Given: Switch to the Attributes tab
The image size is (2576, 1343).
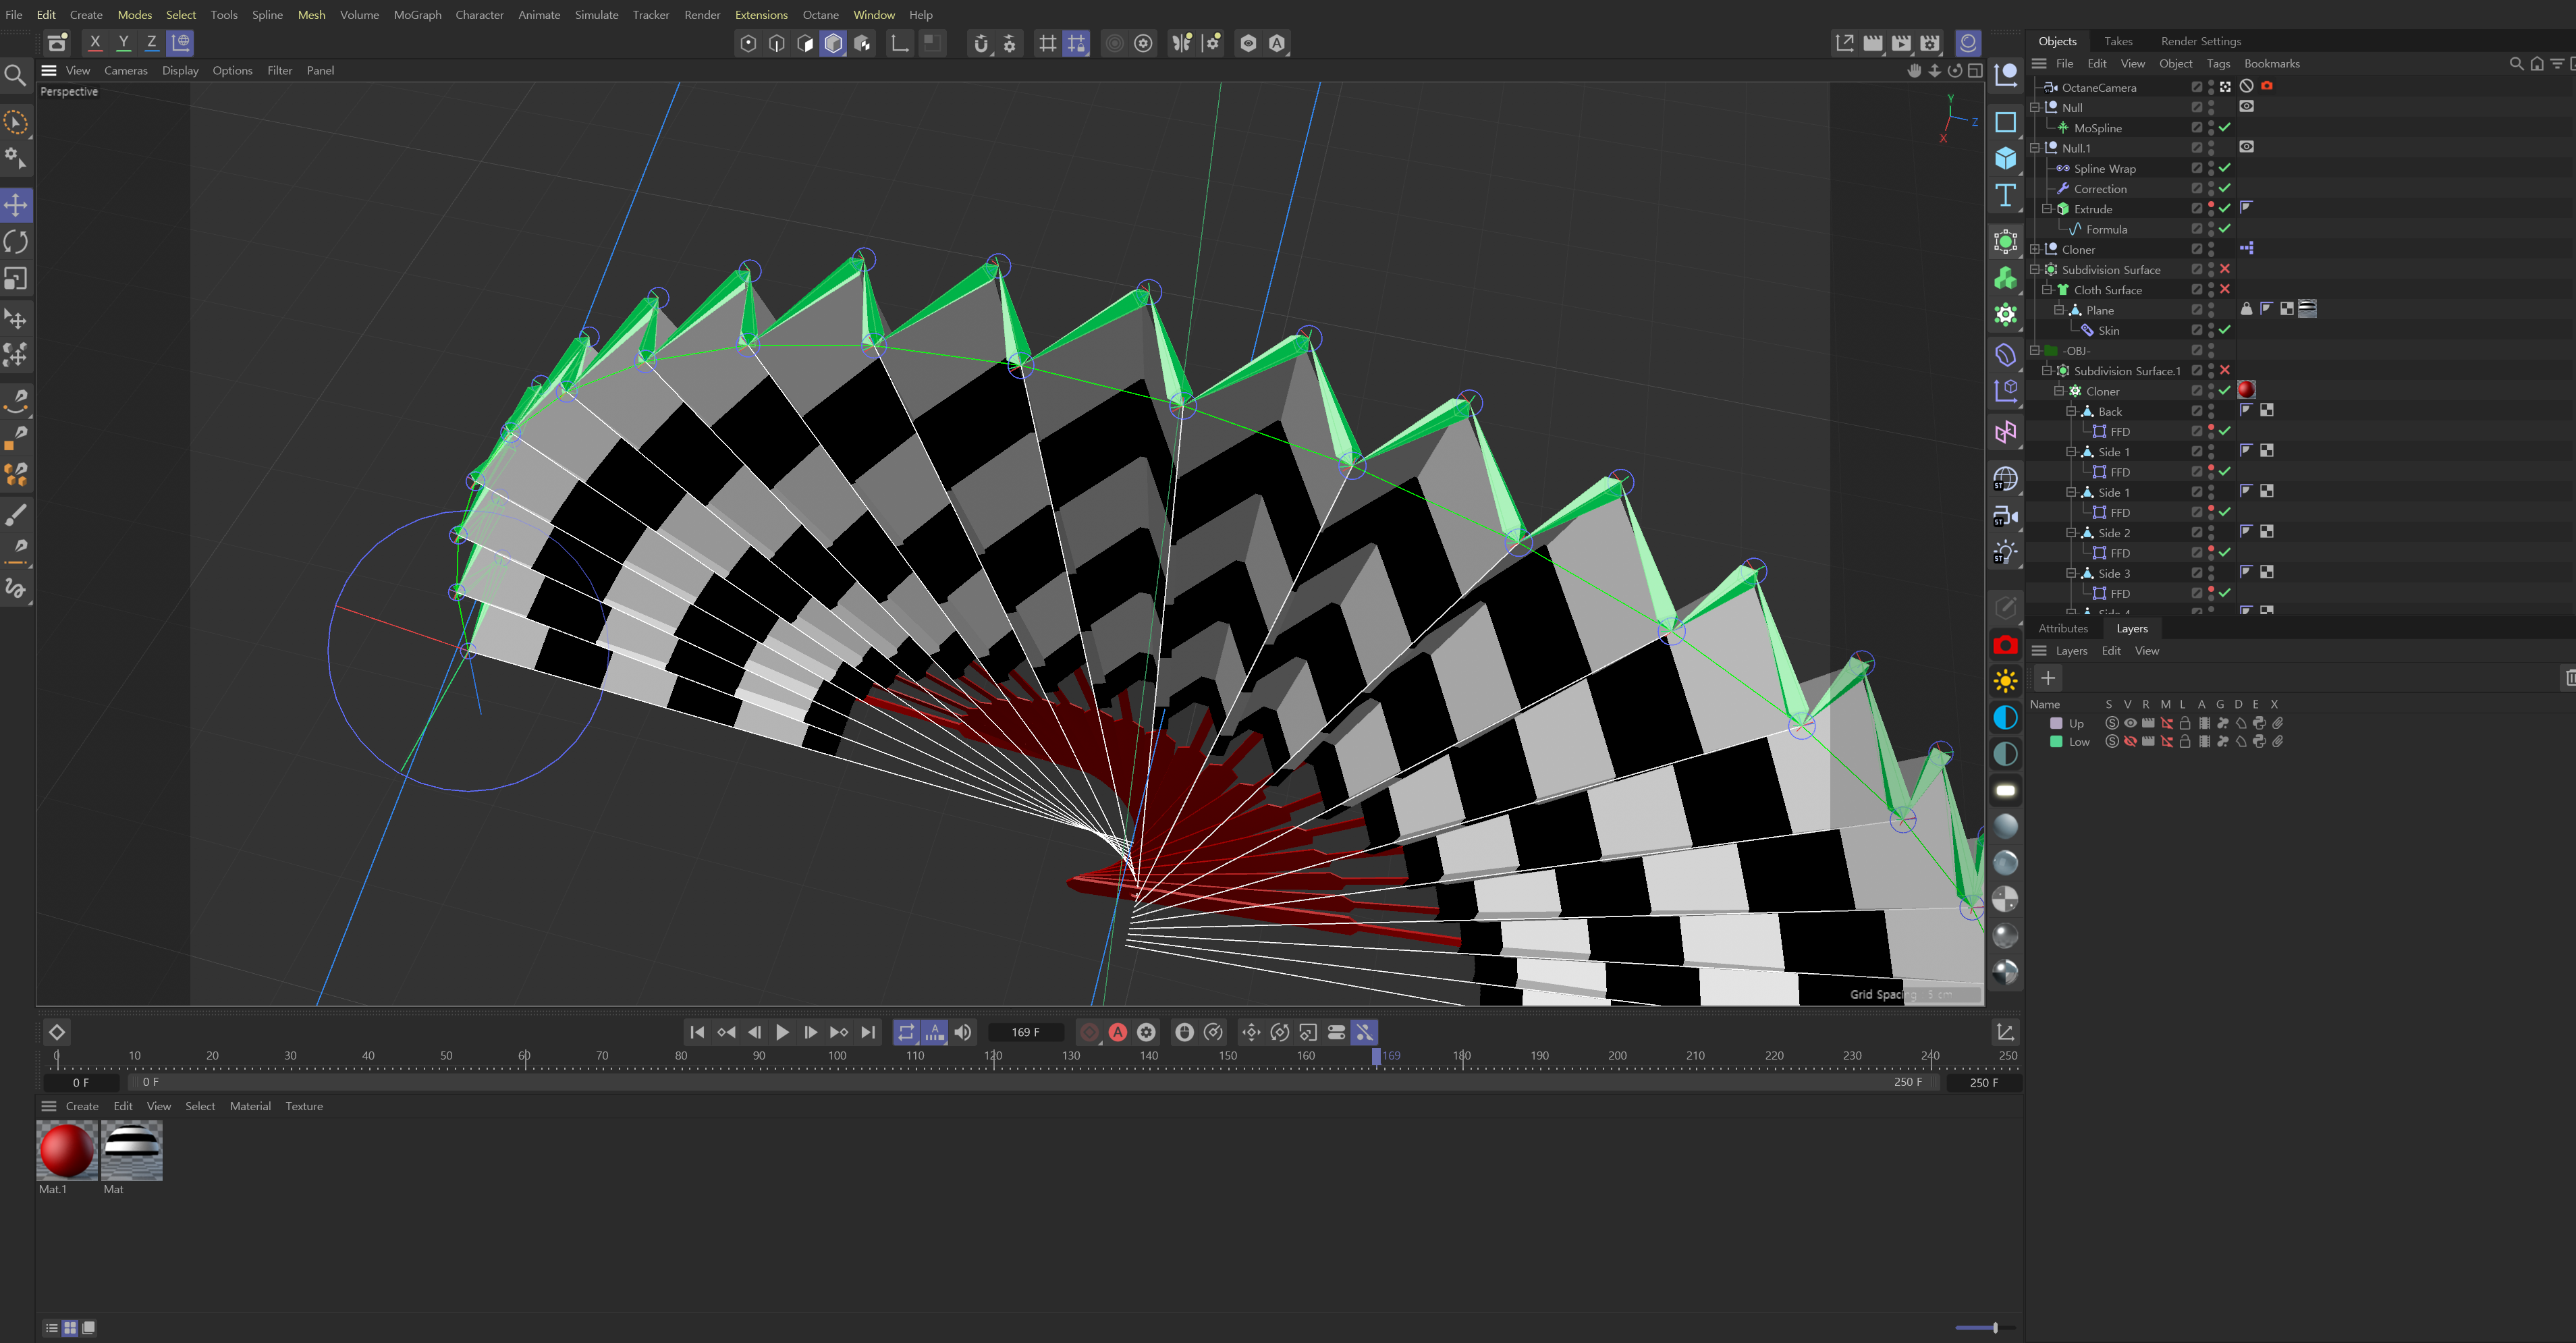Looking at the screenshot, I should coord(2063,628).
